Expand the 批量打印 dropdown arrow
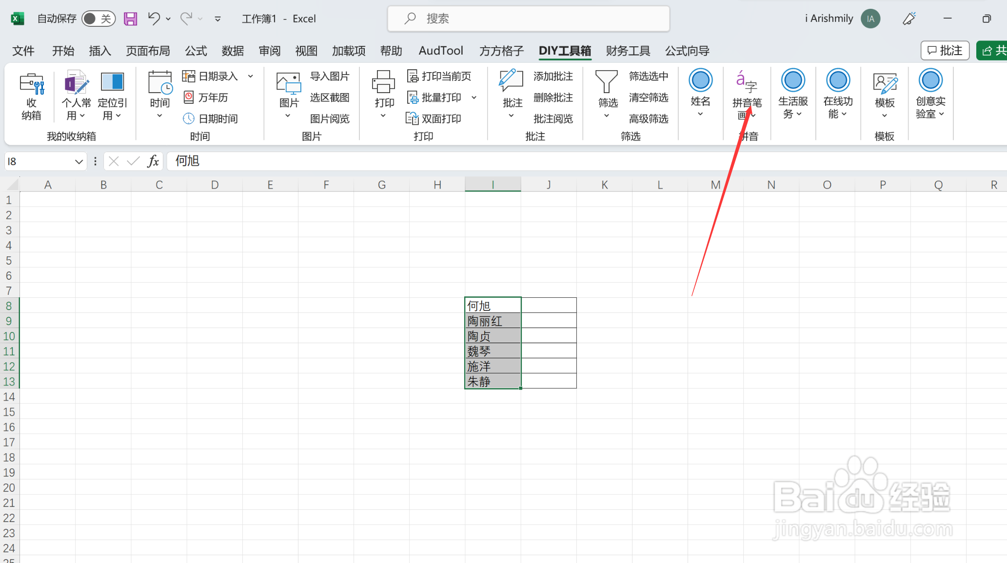The height and width of the screenshot is (563, 1007). click(474, 97)
